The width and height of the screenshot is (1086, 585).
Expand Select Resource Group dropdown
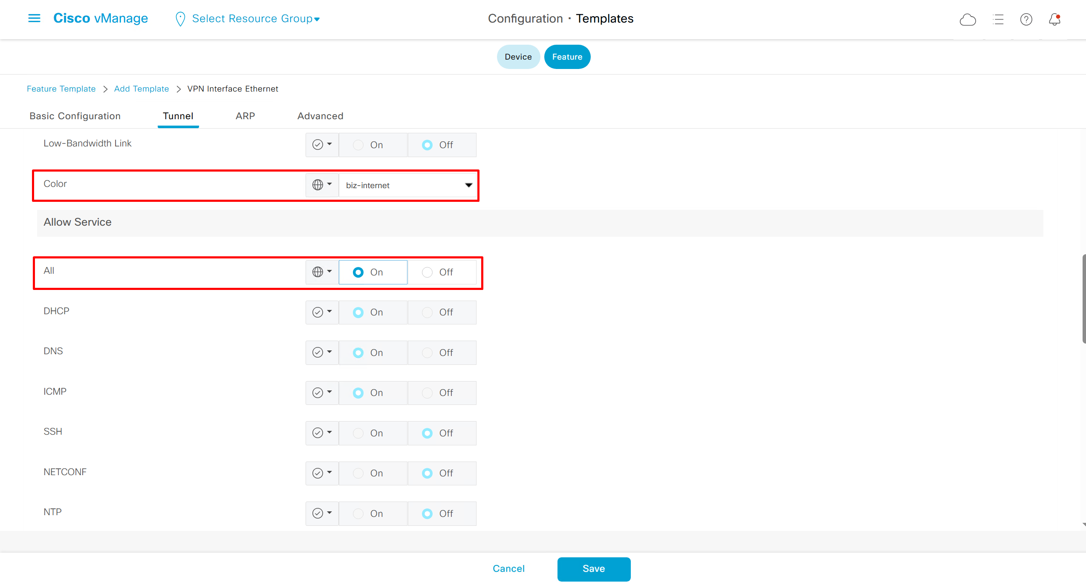[256, 19]
